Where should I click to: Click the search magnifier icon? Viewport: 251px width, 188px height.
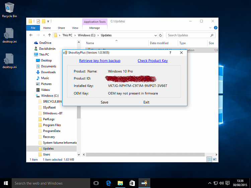[212, 35]
